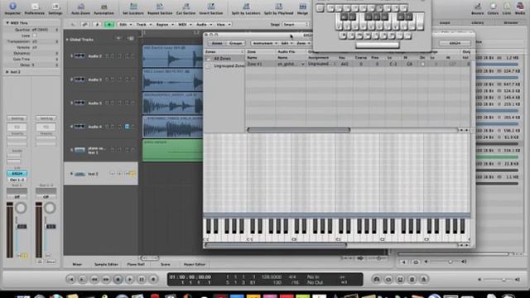Click the Cut Section icon
Screen dimensions: 530x298
(x=185, y=8)
